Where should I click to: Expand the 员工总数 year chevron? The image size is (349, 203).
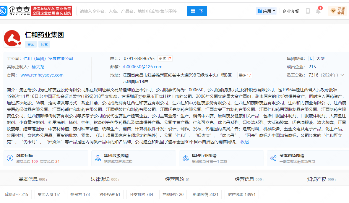pos(342,75)
